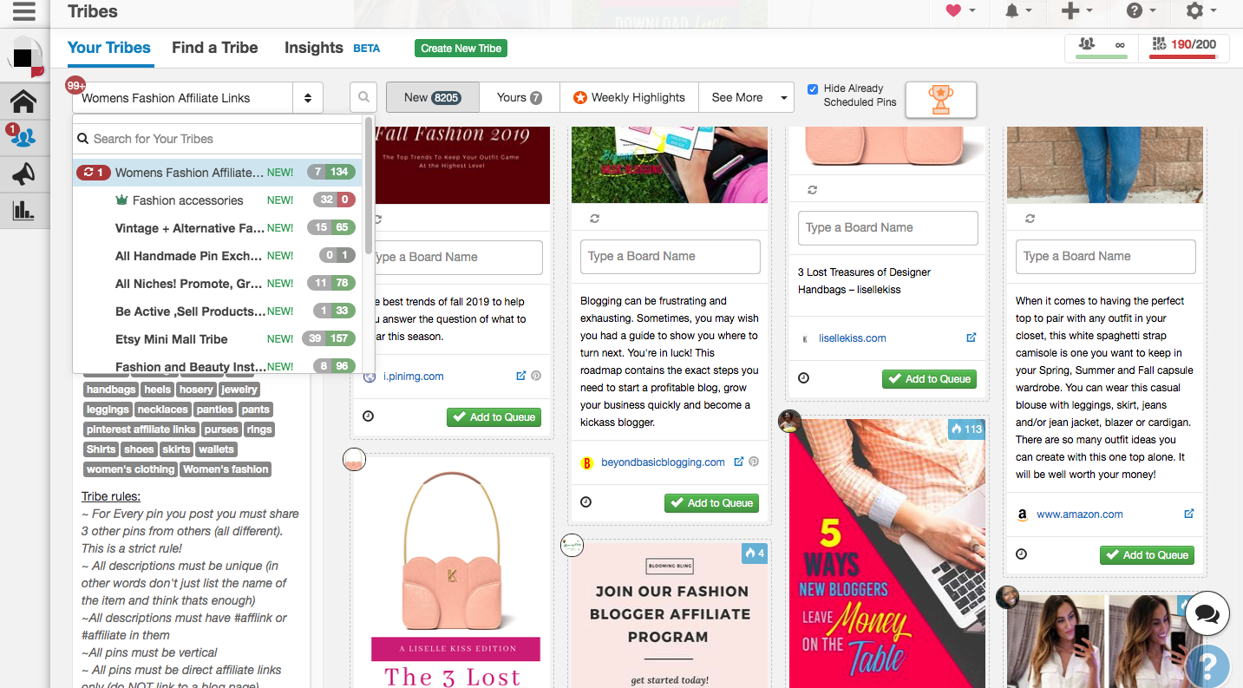Image resolution: width=1243 pixels, height=688 pixels.
Task: Click the pinterest affiliate links tag
Action: click(141, 429)
